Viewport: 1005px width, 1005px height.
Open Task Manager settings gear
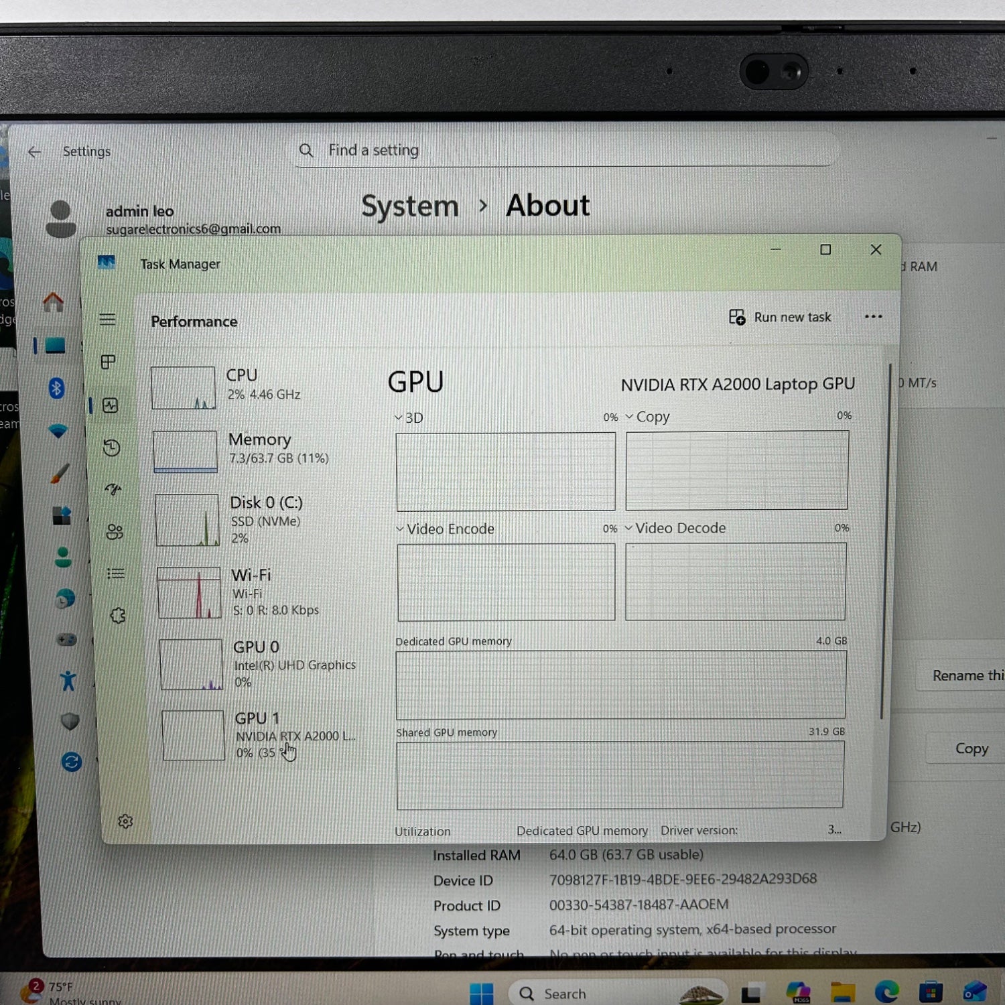(125, 821)
